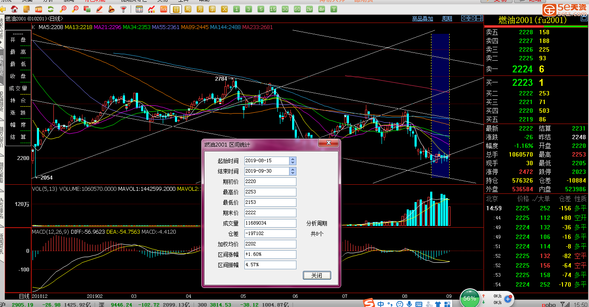Click the alert bell toolbar icon
Viewport: 589px width, 307px height.
point(112,9)
